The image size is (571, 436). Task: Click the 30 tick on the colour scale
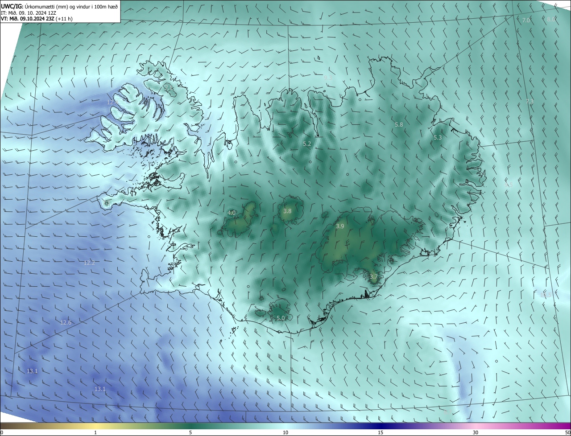click(476, 432)
